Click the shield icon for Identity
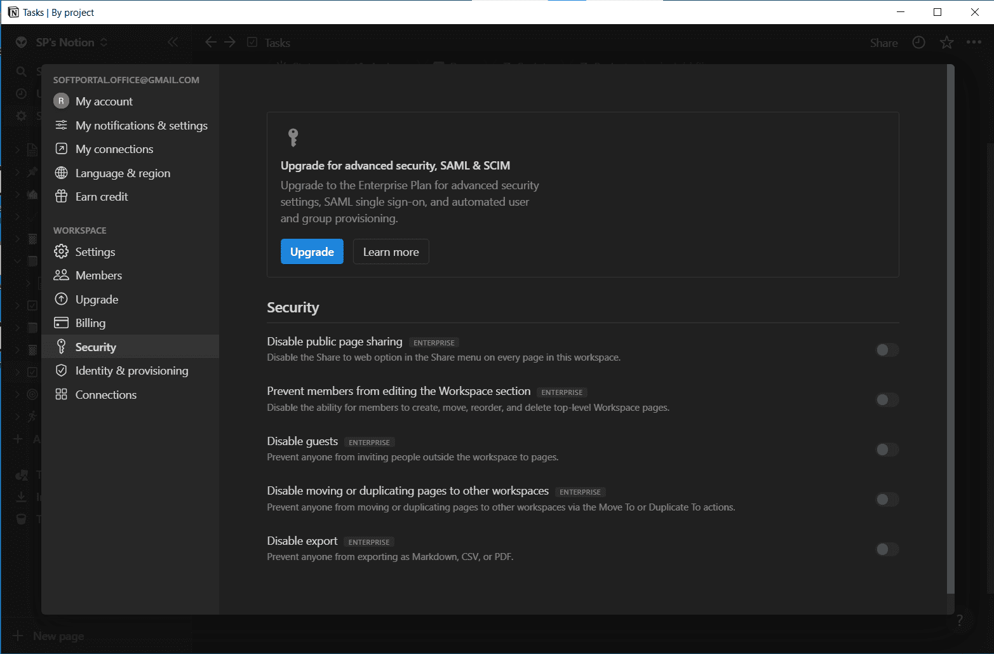The height and width of the screenshot is (654, 994). [x=61, y=370]
